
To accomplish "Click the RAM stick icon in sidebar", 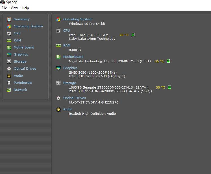I will pos(9,40).
